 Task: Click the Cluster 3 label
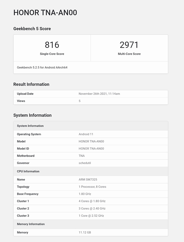(x=23, y=216)
